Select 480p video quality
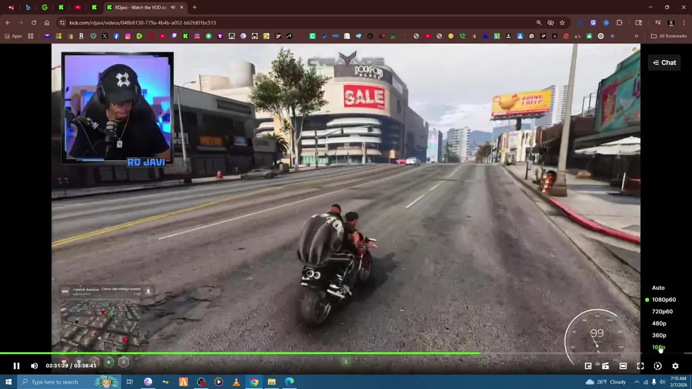Viewport: 692px width, 389px height. click(x=659, y=324)
